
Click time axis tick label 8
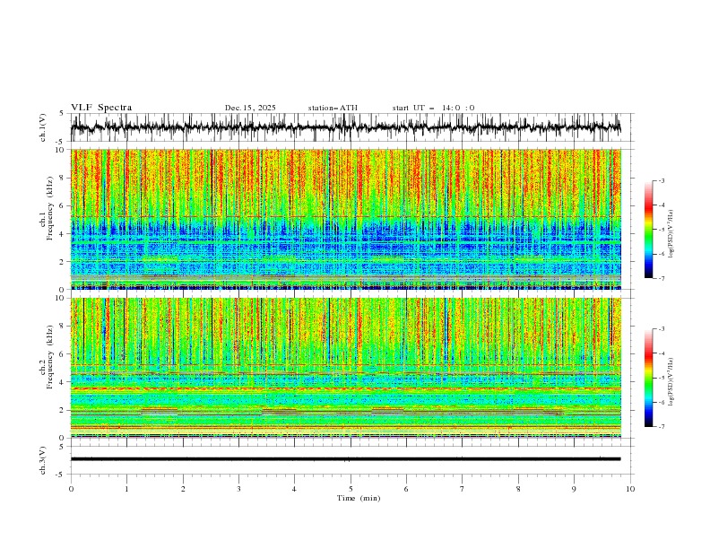click(518, 489)
